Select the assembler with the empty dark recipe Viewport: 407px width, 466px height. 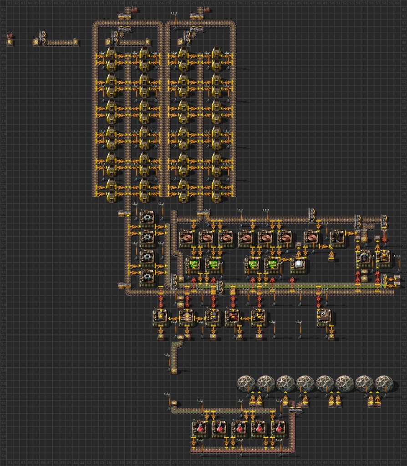tap(337, 239)
